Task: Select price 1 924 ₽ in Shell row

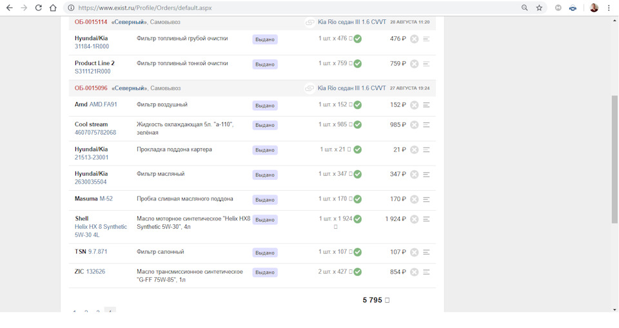Action: [x=395, y=219]
